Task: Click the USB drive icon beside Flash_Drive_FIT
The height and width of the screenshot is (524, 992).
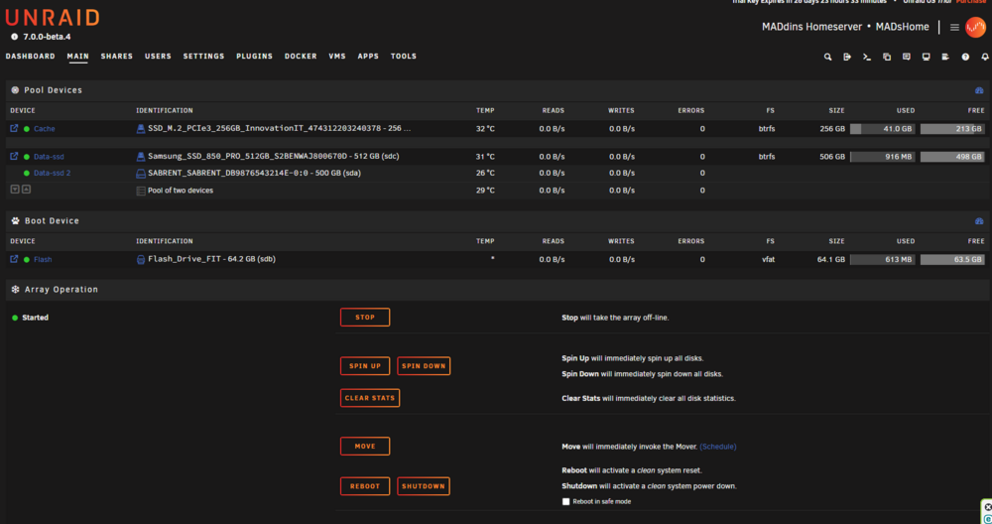Action: [141, 259]
